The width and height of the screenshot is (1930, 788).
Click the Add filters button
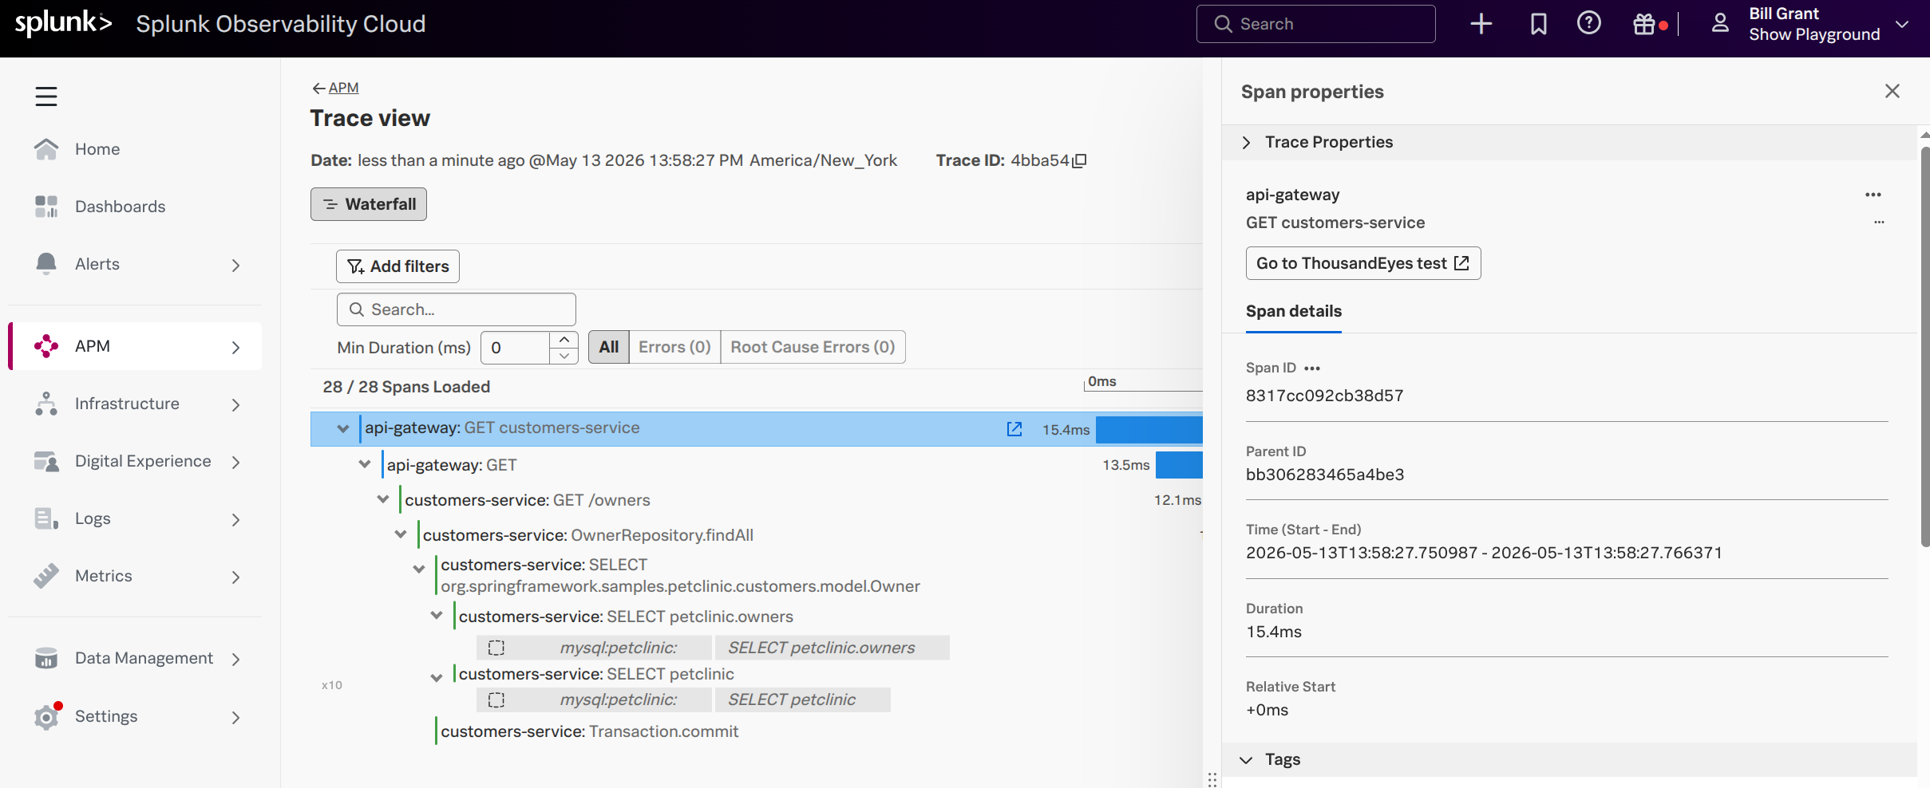(x=397, y=266)
